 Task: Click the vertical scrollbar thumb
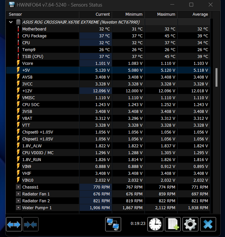point(216,77)
